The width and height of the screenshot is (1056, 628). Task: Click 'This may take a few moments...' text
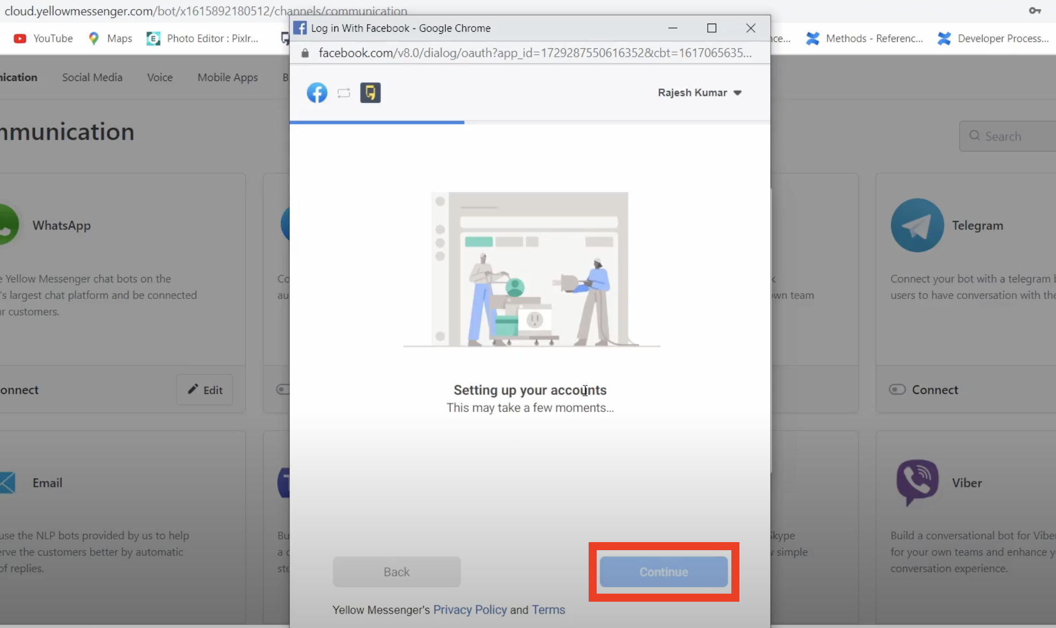point(530,408)
